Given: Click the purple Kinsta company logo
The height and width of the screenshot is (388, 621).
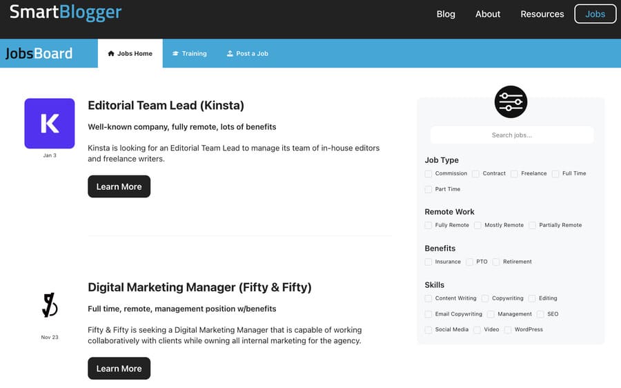Looking at the screenshot, I should tap(50, 124).
